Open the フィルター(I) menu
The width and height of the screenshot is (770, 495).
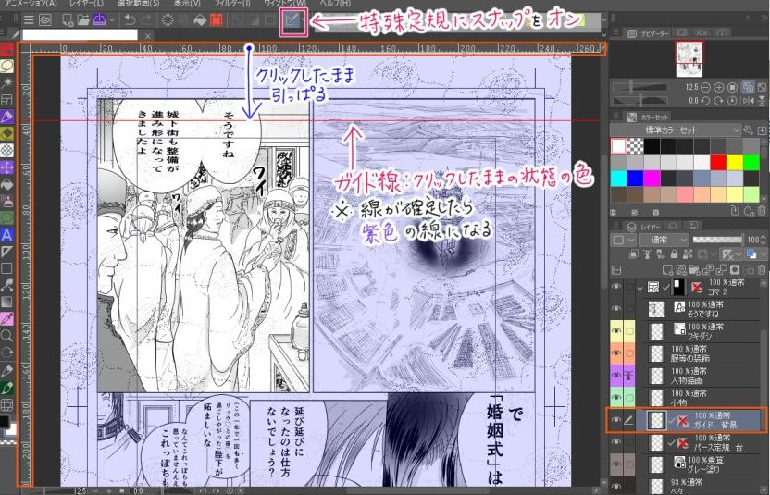[231, 4]
